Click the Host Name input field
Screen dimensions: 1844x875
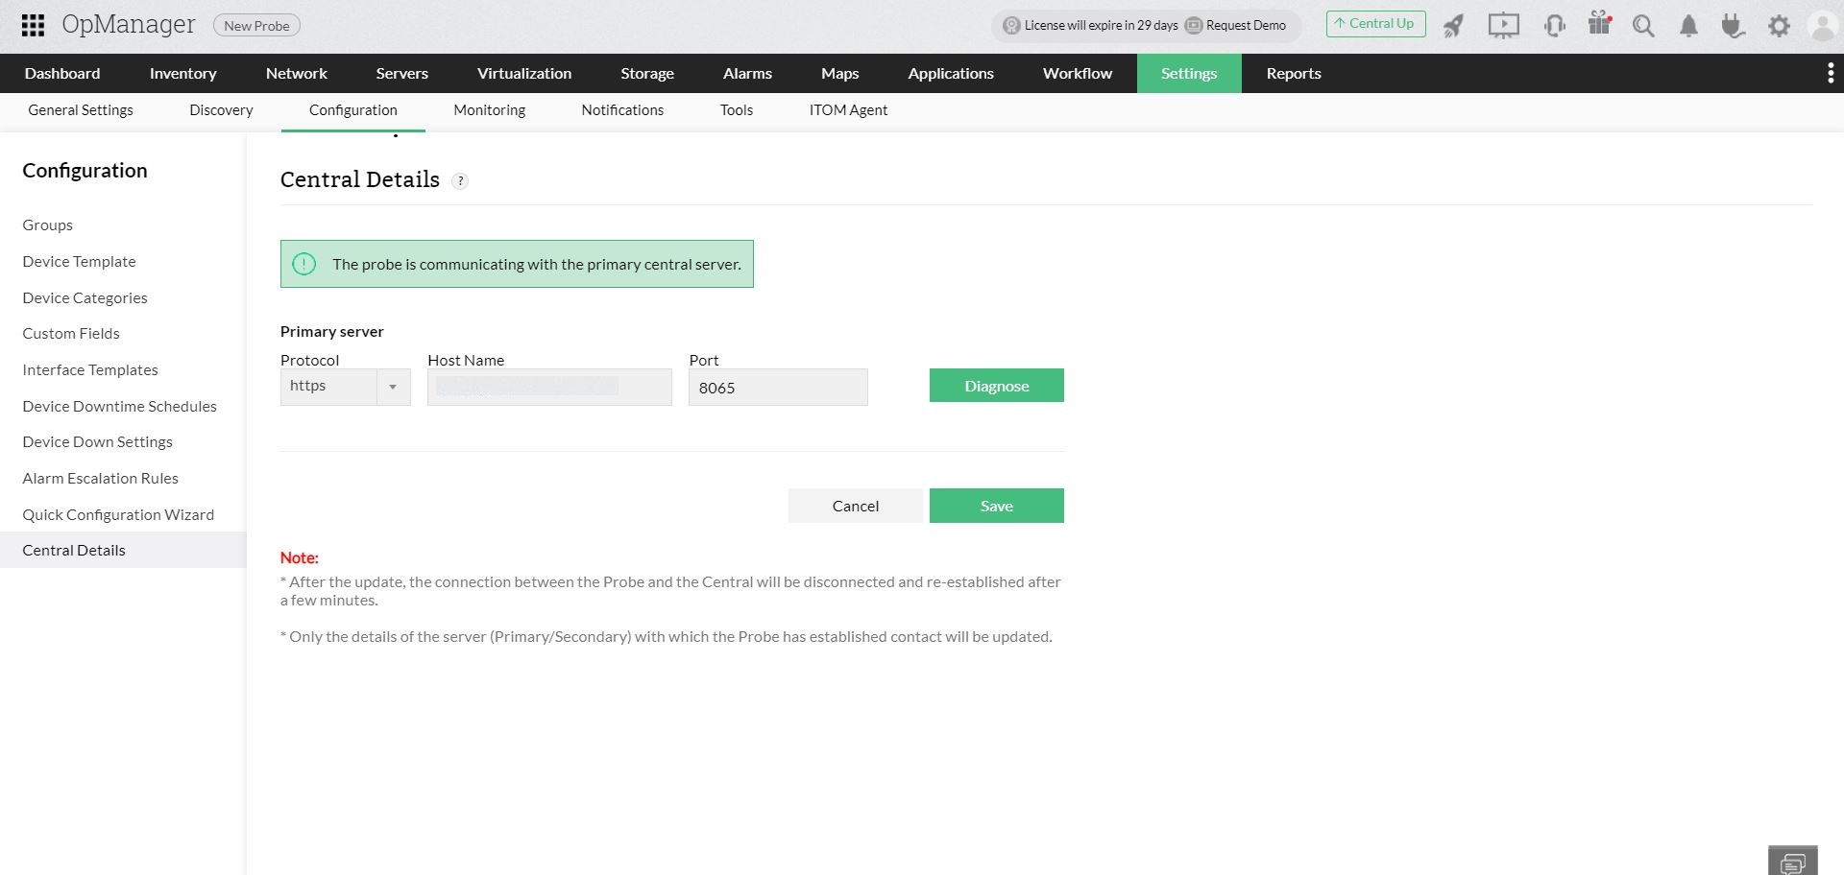[549, 387]
